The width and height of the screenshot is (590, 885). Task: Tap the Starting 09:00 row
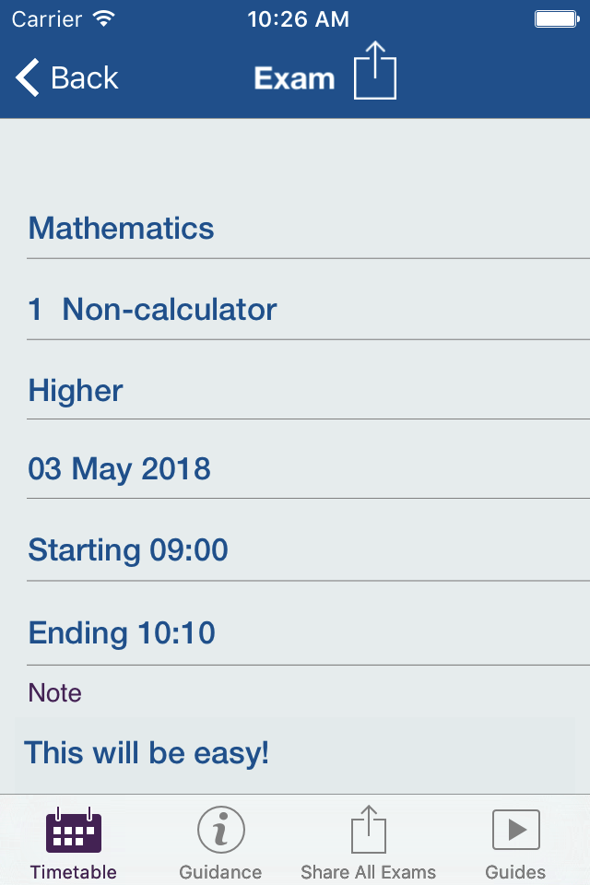(128, 550)
